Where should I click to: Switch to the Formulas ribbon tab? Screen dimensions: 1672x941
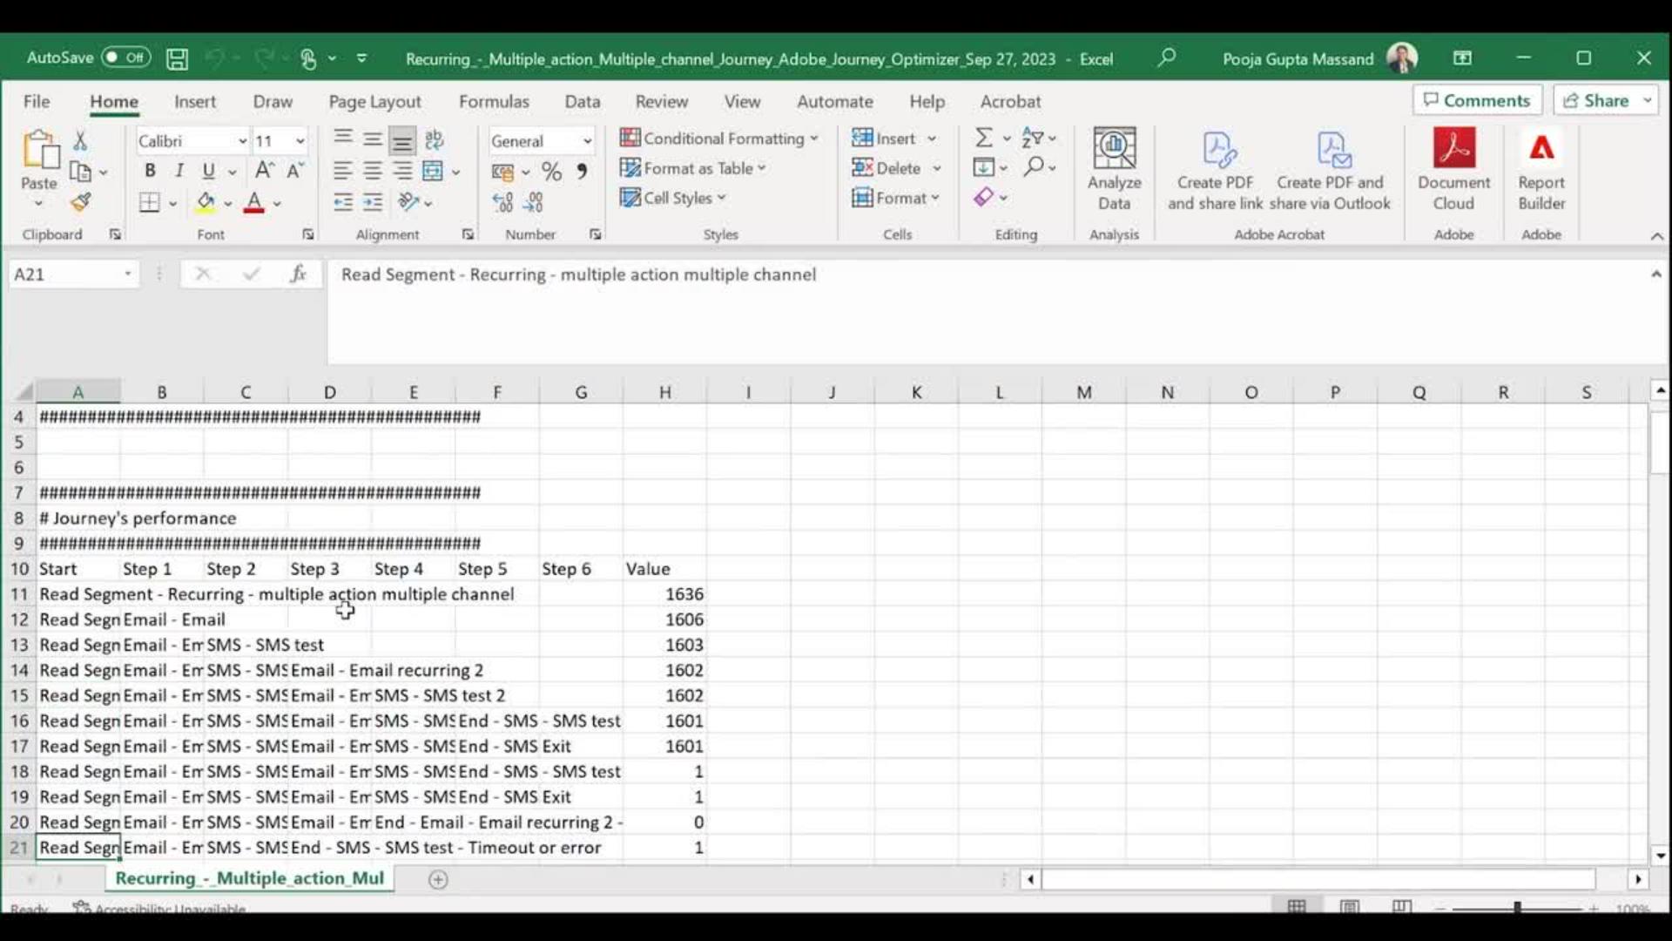click(493, 101)
